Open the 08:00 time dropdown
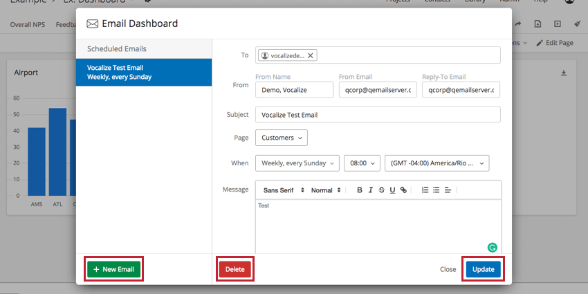 362,163
